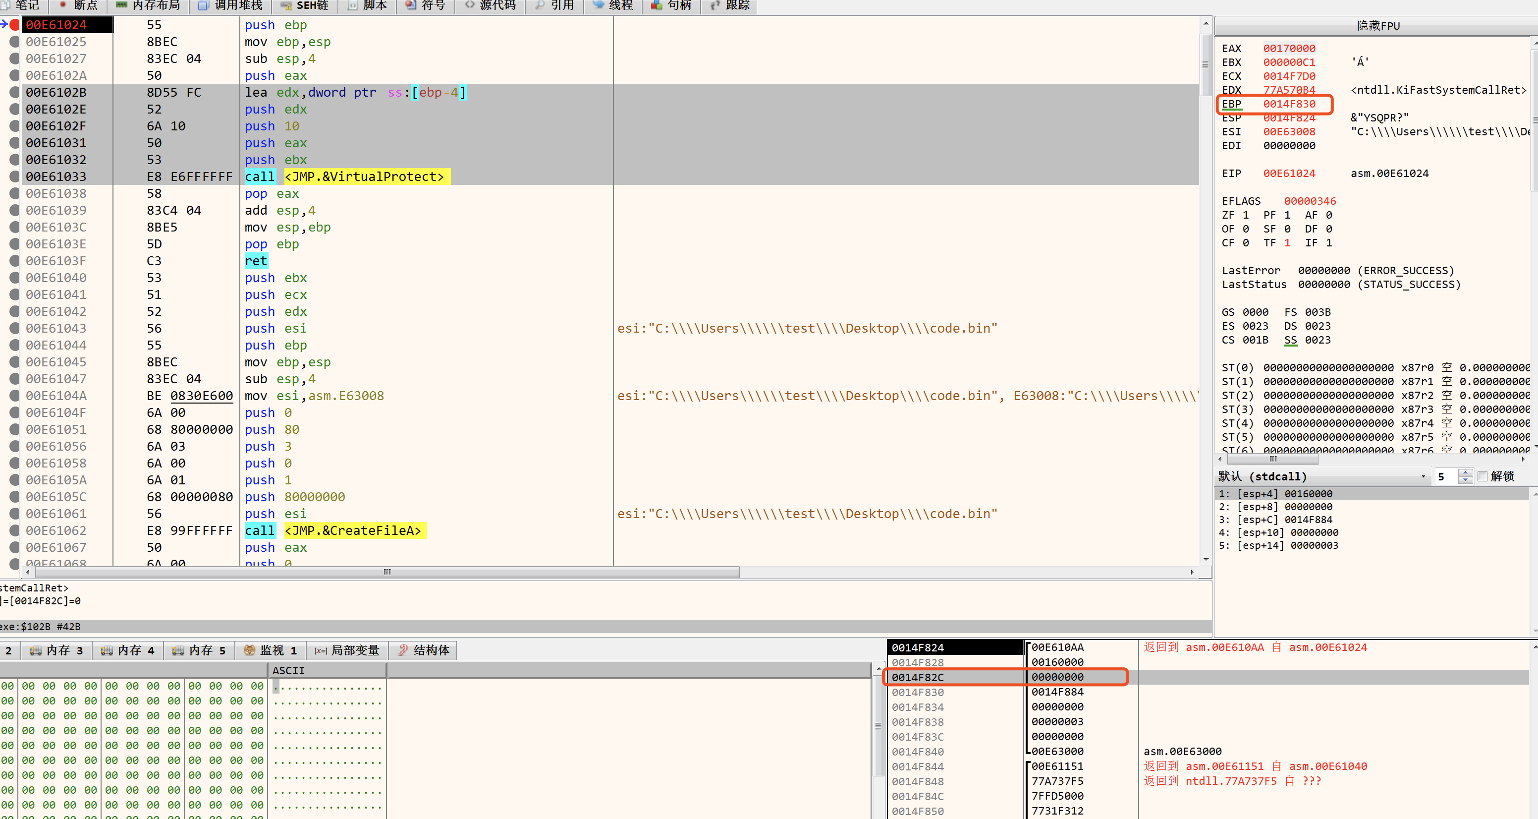Open the 结构体 struct tab
This screenshot has height=819, width=1538.
(x=423, y=650)
